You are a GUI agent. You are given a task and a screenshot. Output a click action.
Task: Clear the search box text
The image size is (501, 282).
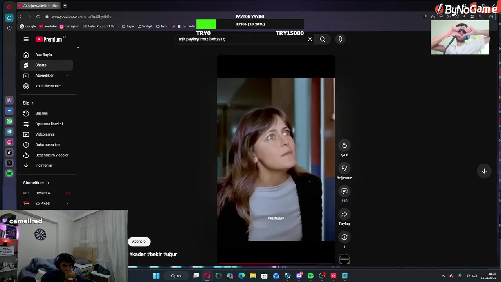pyautogui.click(x=310, y=39)
